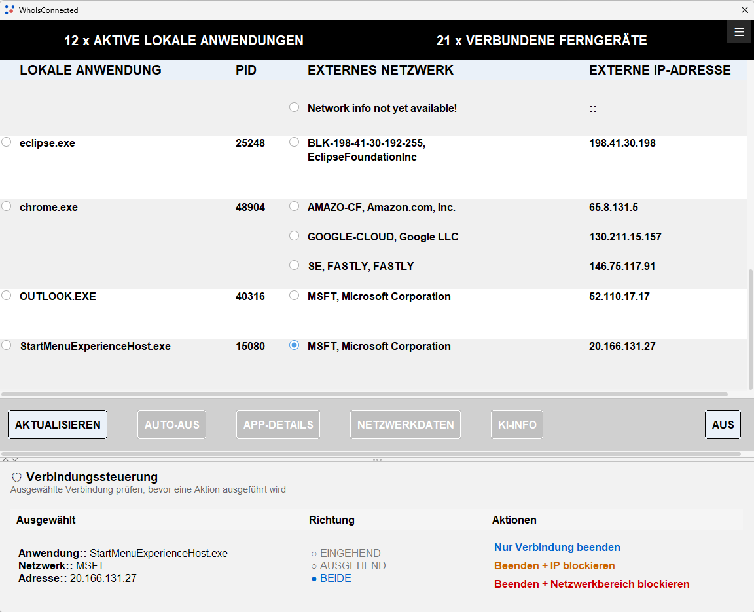
Task: Click the EXTERNES NETZWERK column header
Action: pyautogui.click(x=380, y=70)
